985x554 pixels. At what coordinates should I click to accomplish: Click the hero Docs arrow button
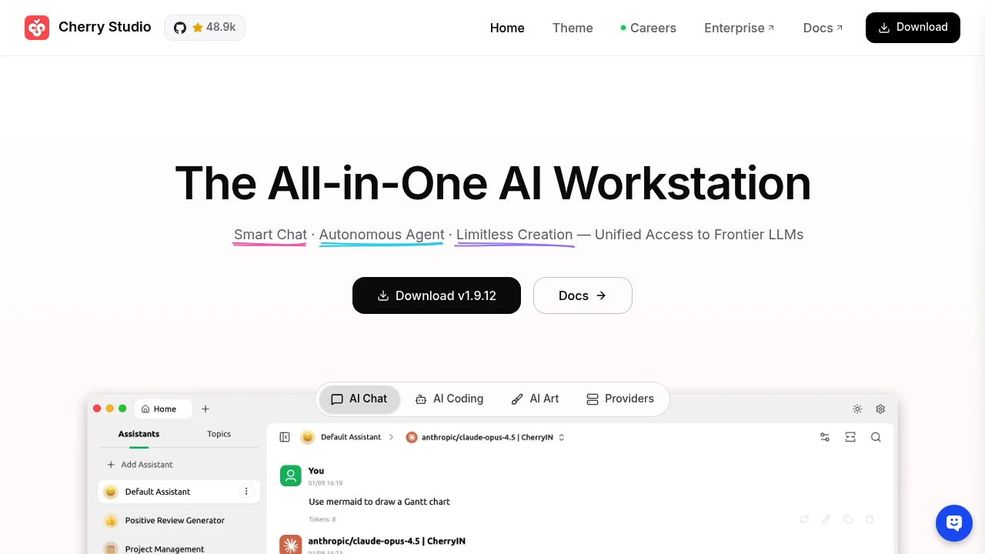[583, 295]
